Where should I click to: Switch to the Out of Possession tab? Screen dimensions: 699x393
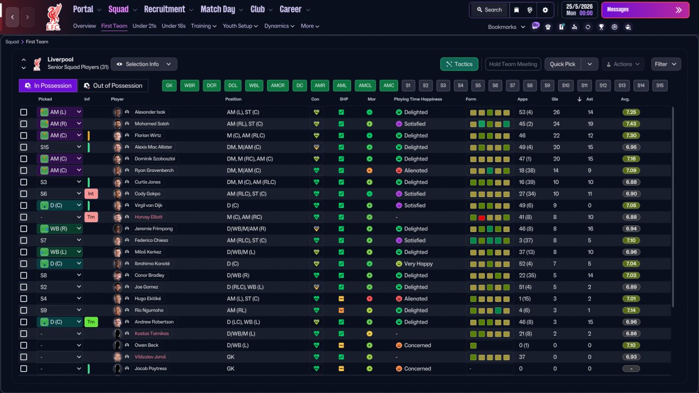pos(113,86)
